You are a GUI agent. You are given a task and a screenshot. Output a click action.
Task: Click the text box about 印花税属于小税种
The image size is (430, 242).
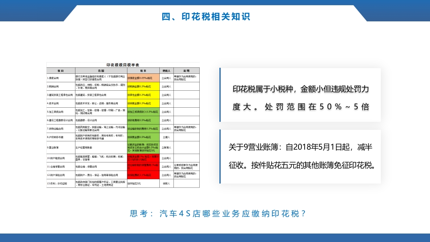click(x=301, y=95)
